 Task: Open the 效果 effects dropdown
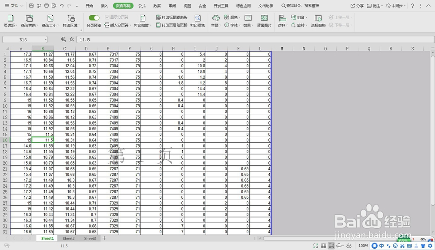[x=248, y=21]
